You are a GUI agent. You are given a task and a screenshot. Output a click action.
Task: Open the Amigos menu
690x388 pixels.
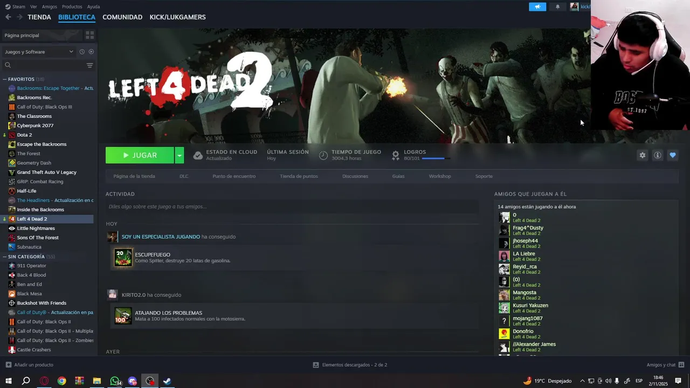pyautogui.click(x=49, y=6)
